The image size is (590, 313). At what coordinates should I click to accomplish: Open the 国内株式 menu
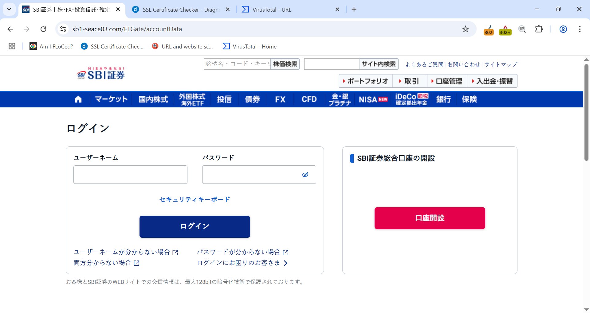[153, 99]
